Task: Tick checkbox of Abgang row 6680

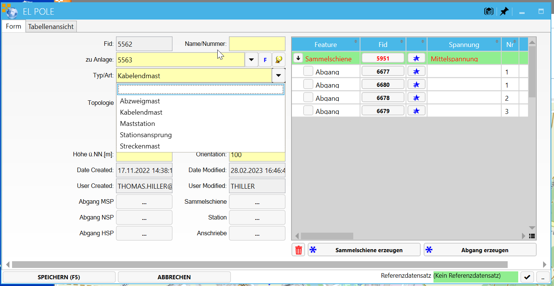Action: point(308,84)
